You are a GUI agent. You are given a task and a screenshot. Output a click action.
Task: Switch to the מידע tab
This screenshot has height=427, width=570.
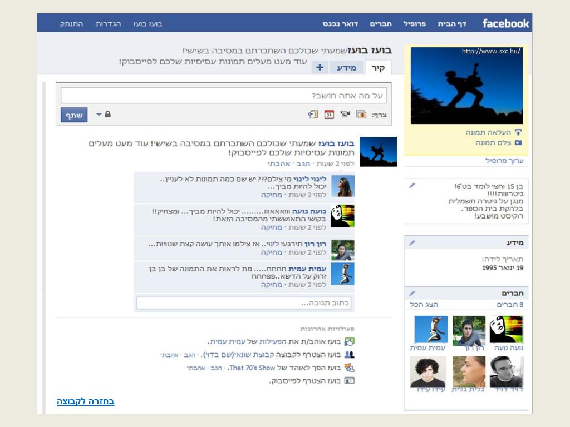346,67
